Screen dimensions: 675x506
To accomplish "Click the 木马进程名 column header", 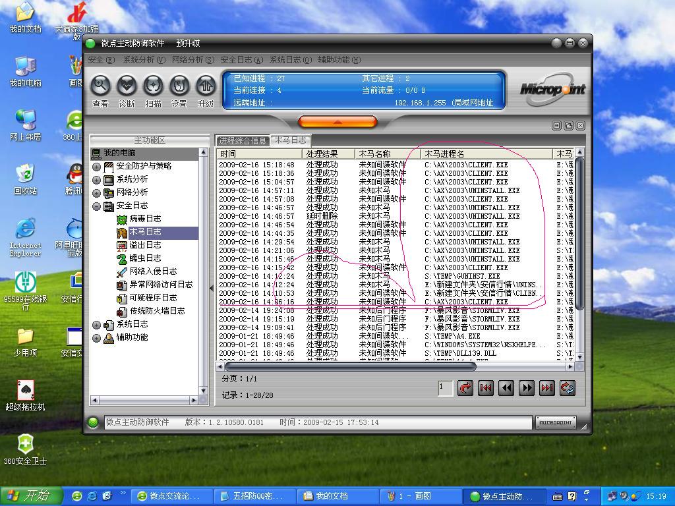I will 486,154.
